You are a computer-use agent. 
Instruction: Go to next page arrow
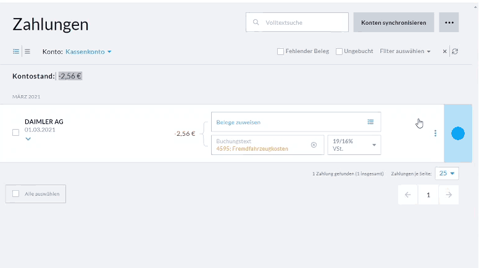pos(449,195)
